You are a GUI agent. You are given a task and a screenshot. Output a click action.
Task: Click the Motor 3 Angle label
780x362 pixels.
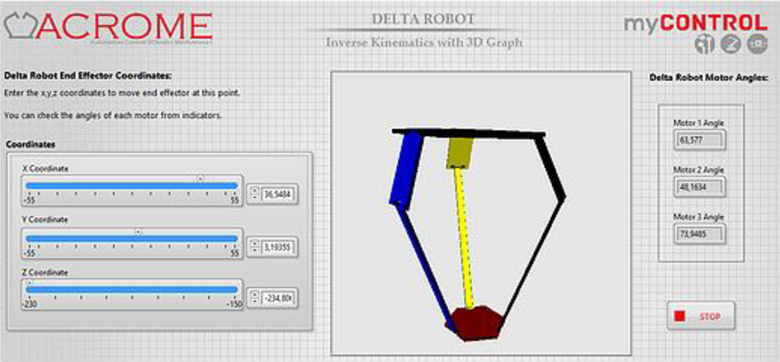[698, 217]
